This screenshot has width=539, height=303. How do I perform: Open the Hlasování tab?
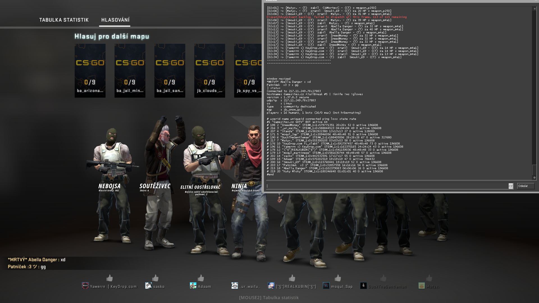[x=115, y=20]
